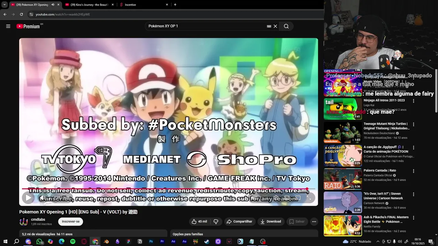
Task: Click the Salvar save button
Action: click(x=297, y=221)
